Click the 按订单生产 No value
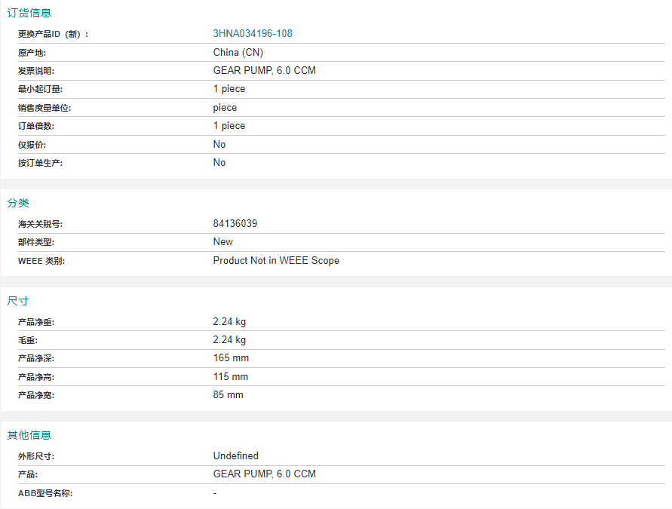This screenshot has width=672, height=509. point(219,162)
